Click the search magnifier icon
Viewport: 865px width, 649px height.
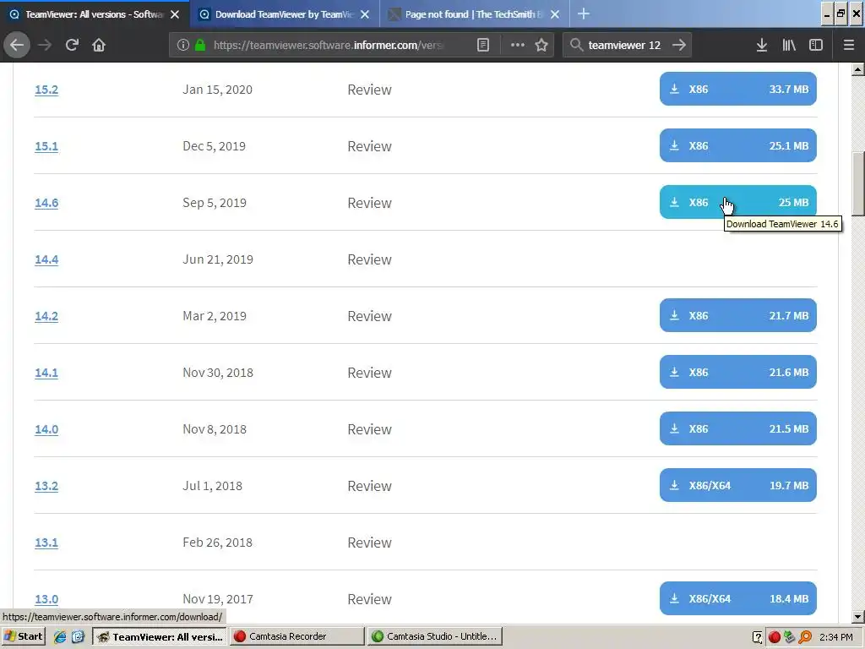coord(576,45)
